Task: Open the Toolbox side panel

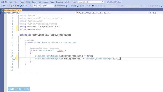Action: coord(2,11)
